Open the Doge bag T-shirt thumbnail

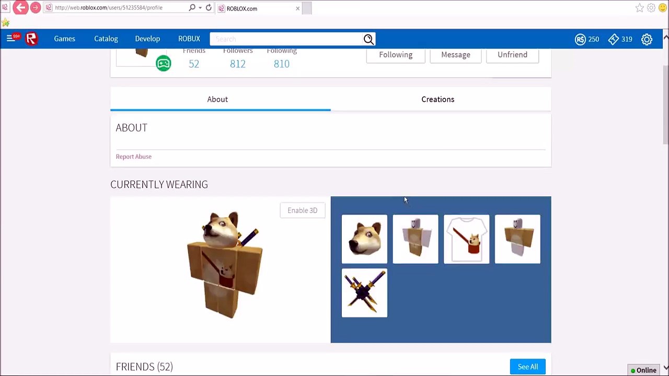point(467,239)
